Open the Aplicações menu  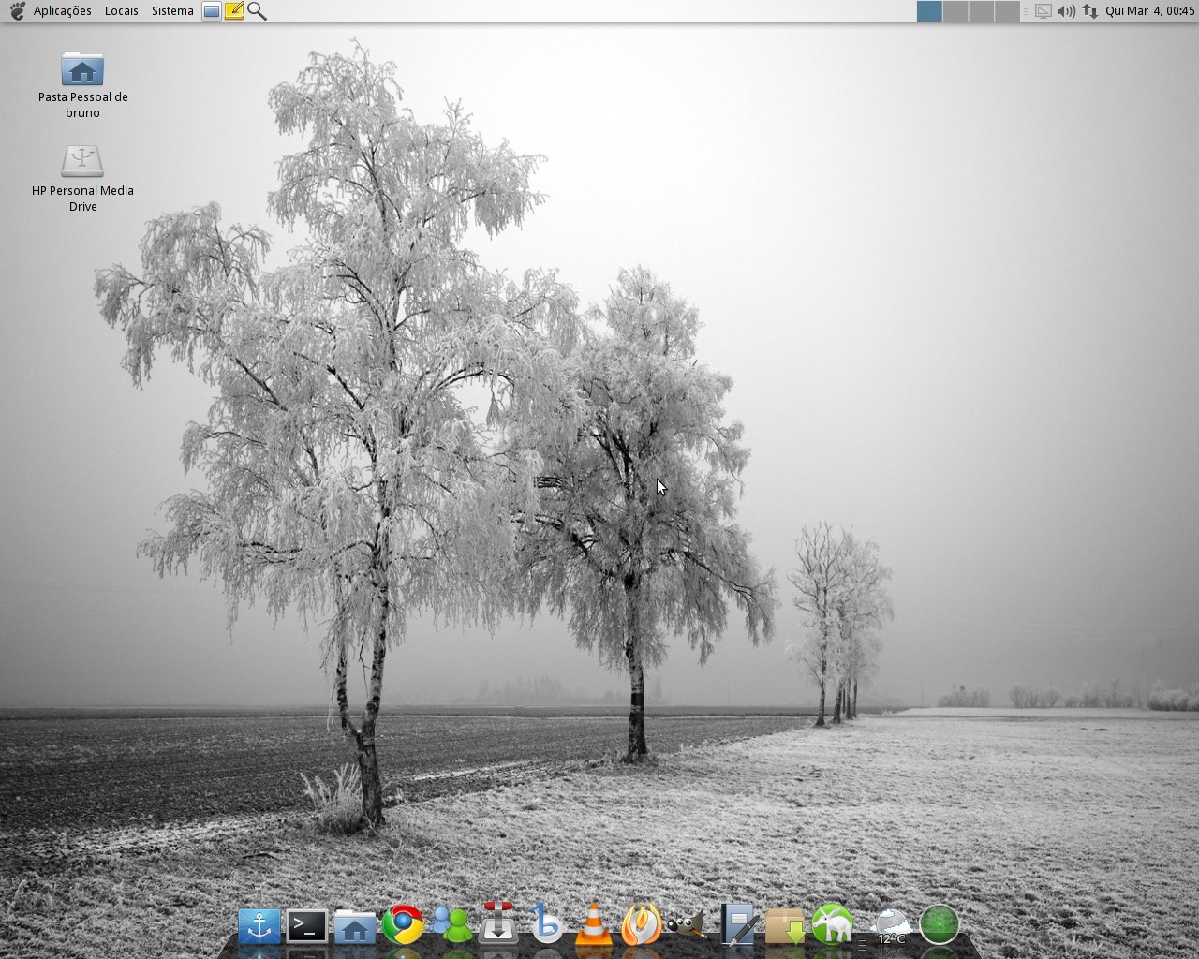[x=63, y=11]
